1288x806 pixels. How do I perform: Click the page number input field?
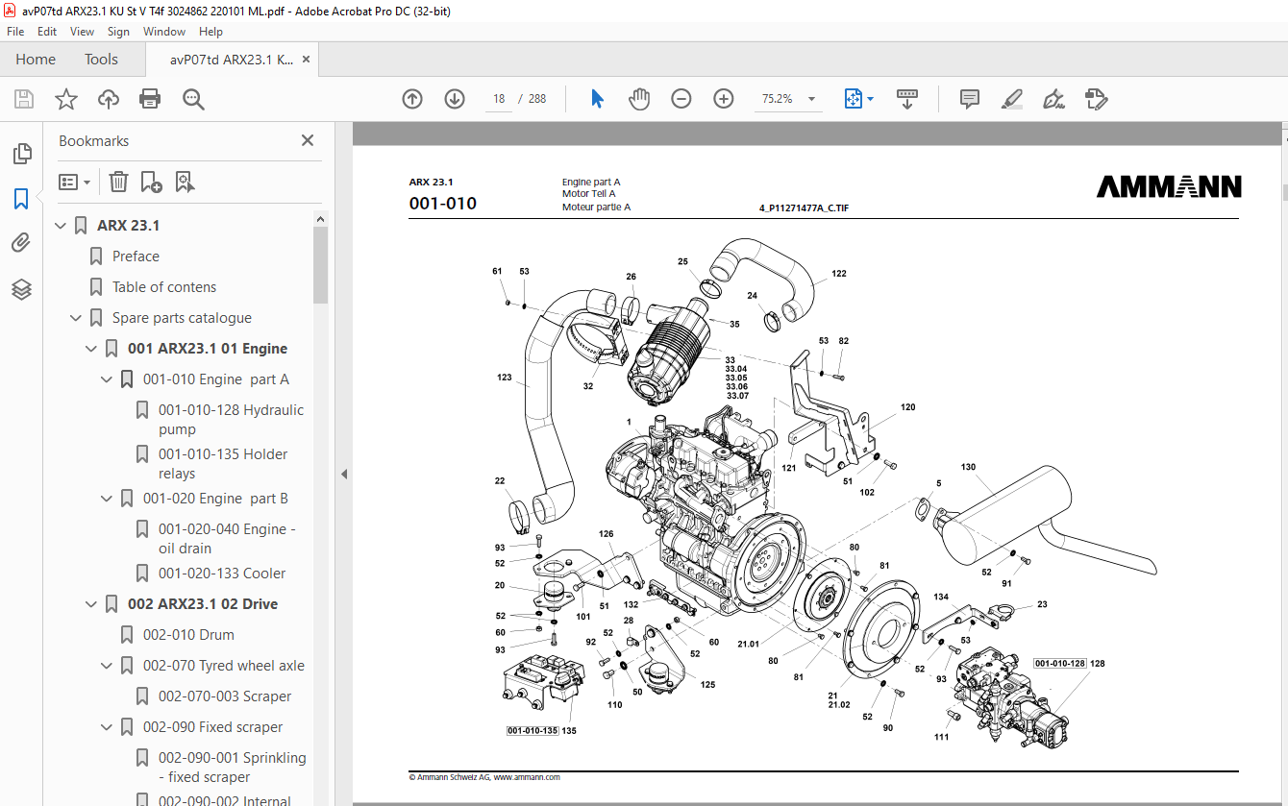coord(499,99)
